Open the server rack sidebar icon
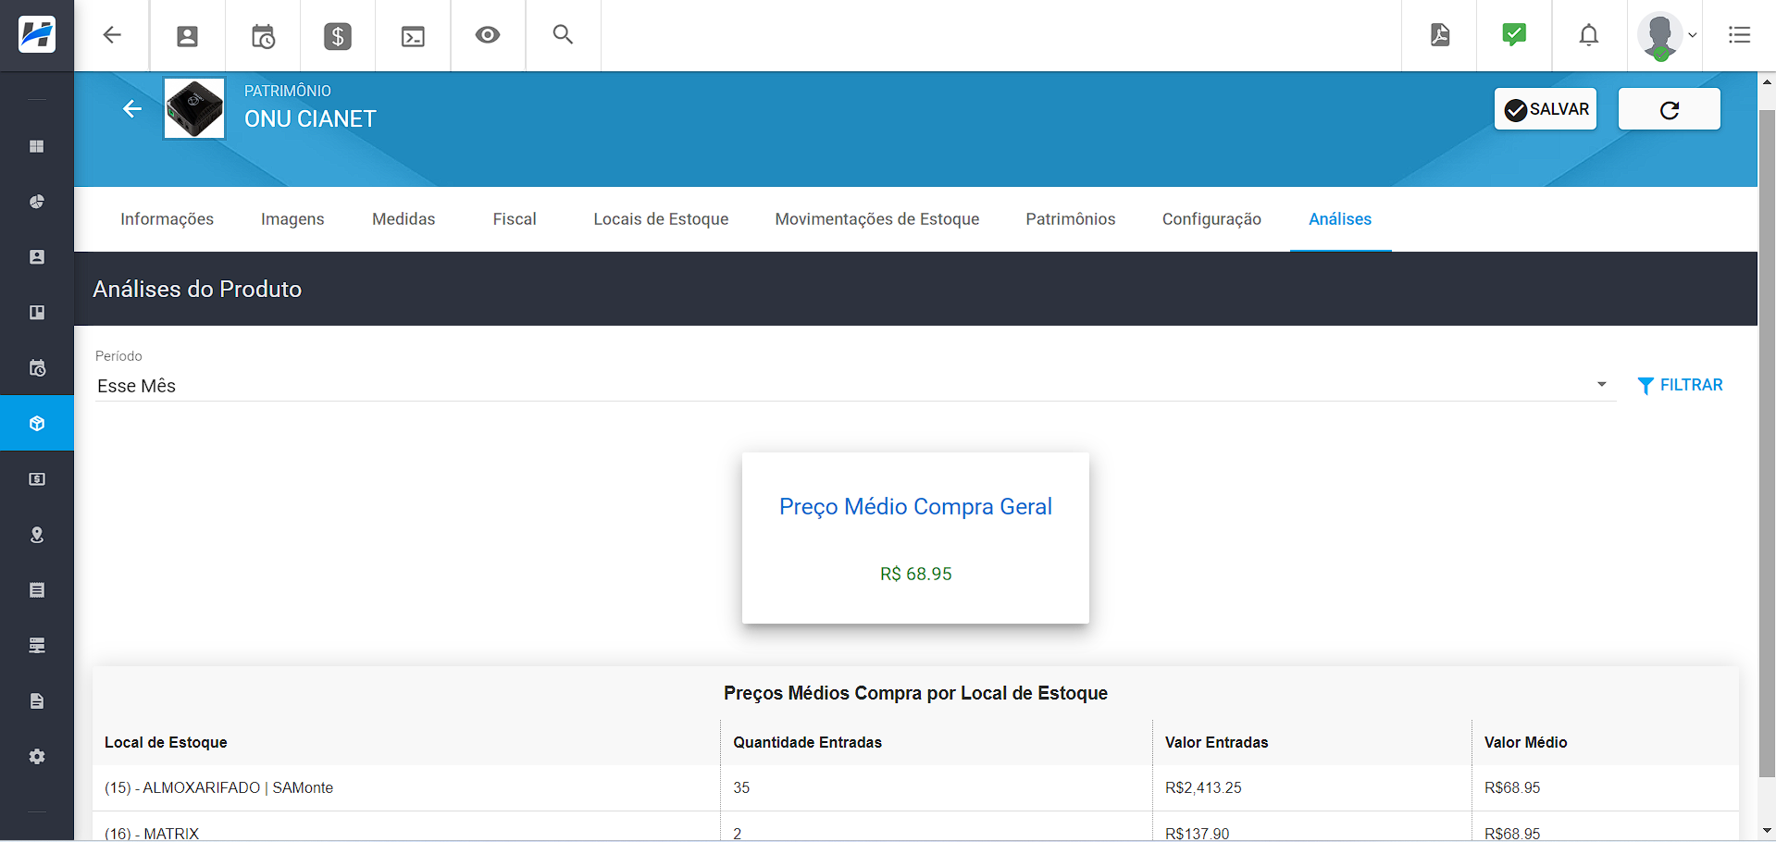Viewport: 1776px width, 842px height. click(37, 646)
